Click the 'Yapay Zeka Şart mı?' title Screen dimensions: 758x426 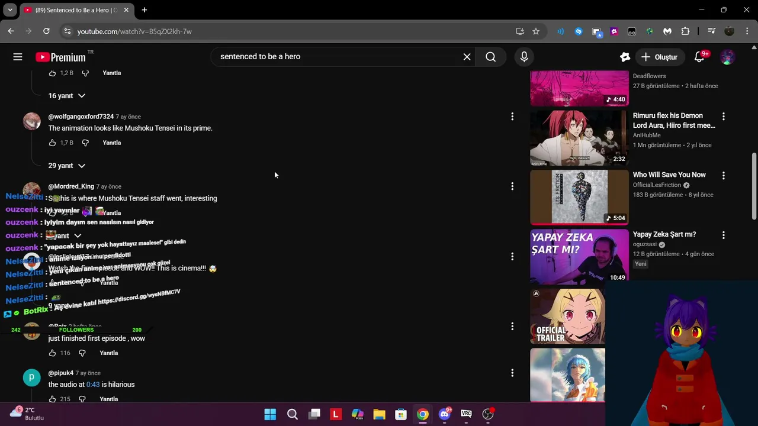pos(664,234)
